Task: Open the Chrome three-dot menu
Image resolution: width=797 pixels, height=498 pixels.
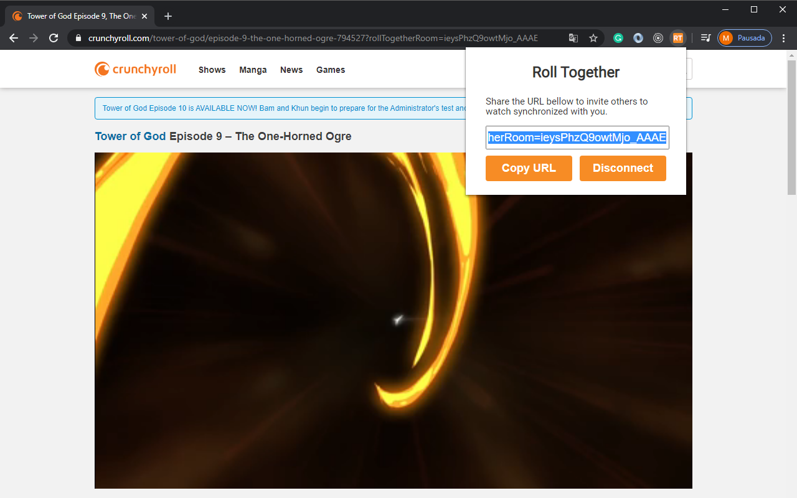Action: (x=783, y=38)
